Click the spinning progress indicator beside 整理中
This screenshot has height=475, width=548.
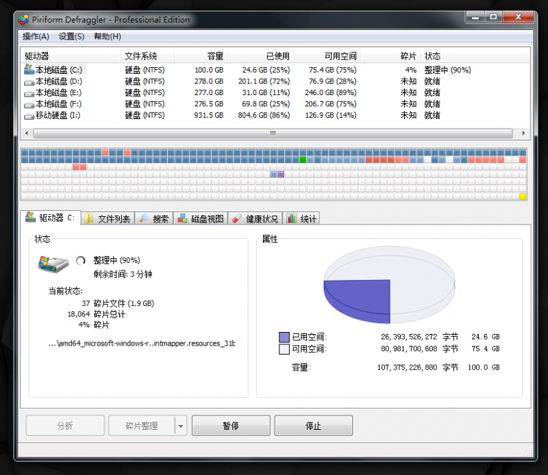tap(81, 261)
